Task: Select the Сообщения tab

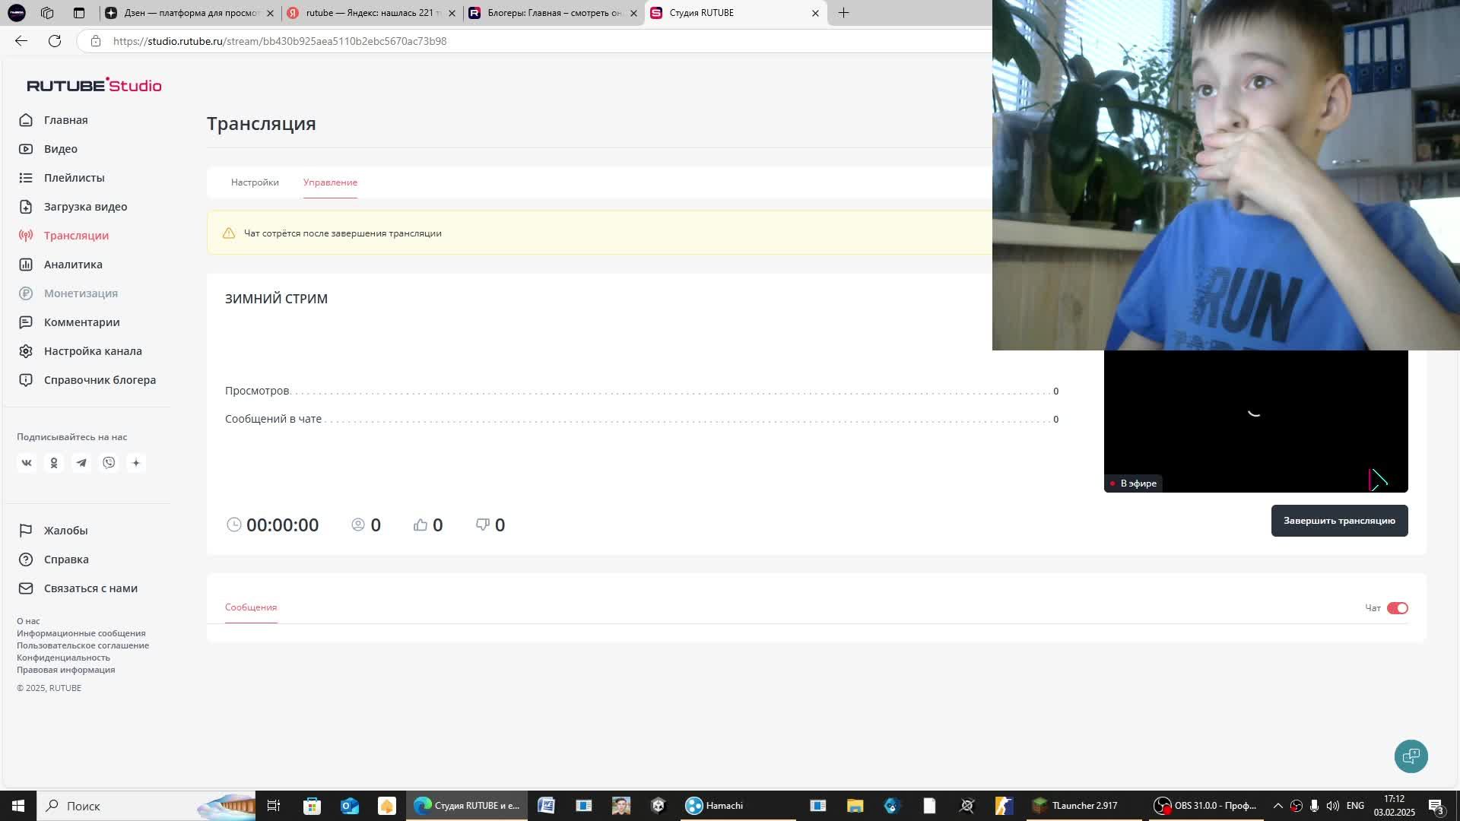Action: point(251,607)
